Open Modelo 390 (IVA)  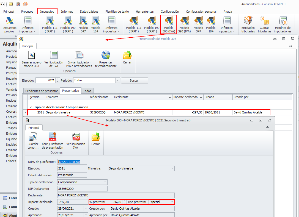pos(184,25)
